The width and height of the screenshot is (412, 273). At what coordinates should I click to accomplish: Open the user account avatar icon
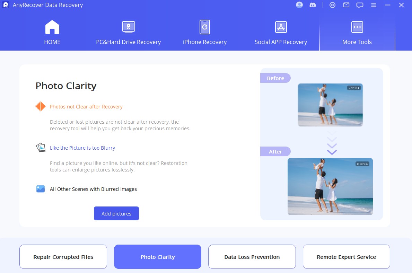(299, 5)
